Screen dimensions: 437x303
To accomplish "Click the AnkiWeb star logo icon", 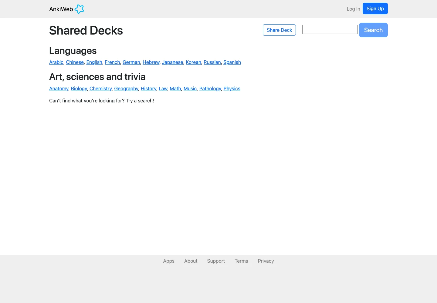I will point(79,9).
